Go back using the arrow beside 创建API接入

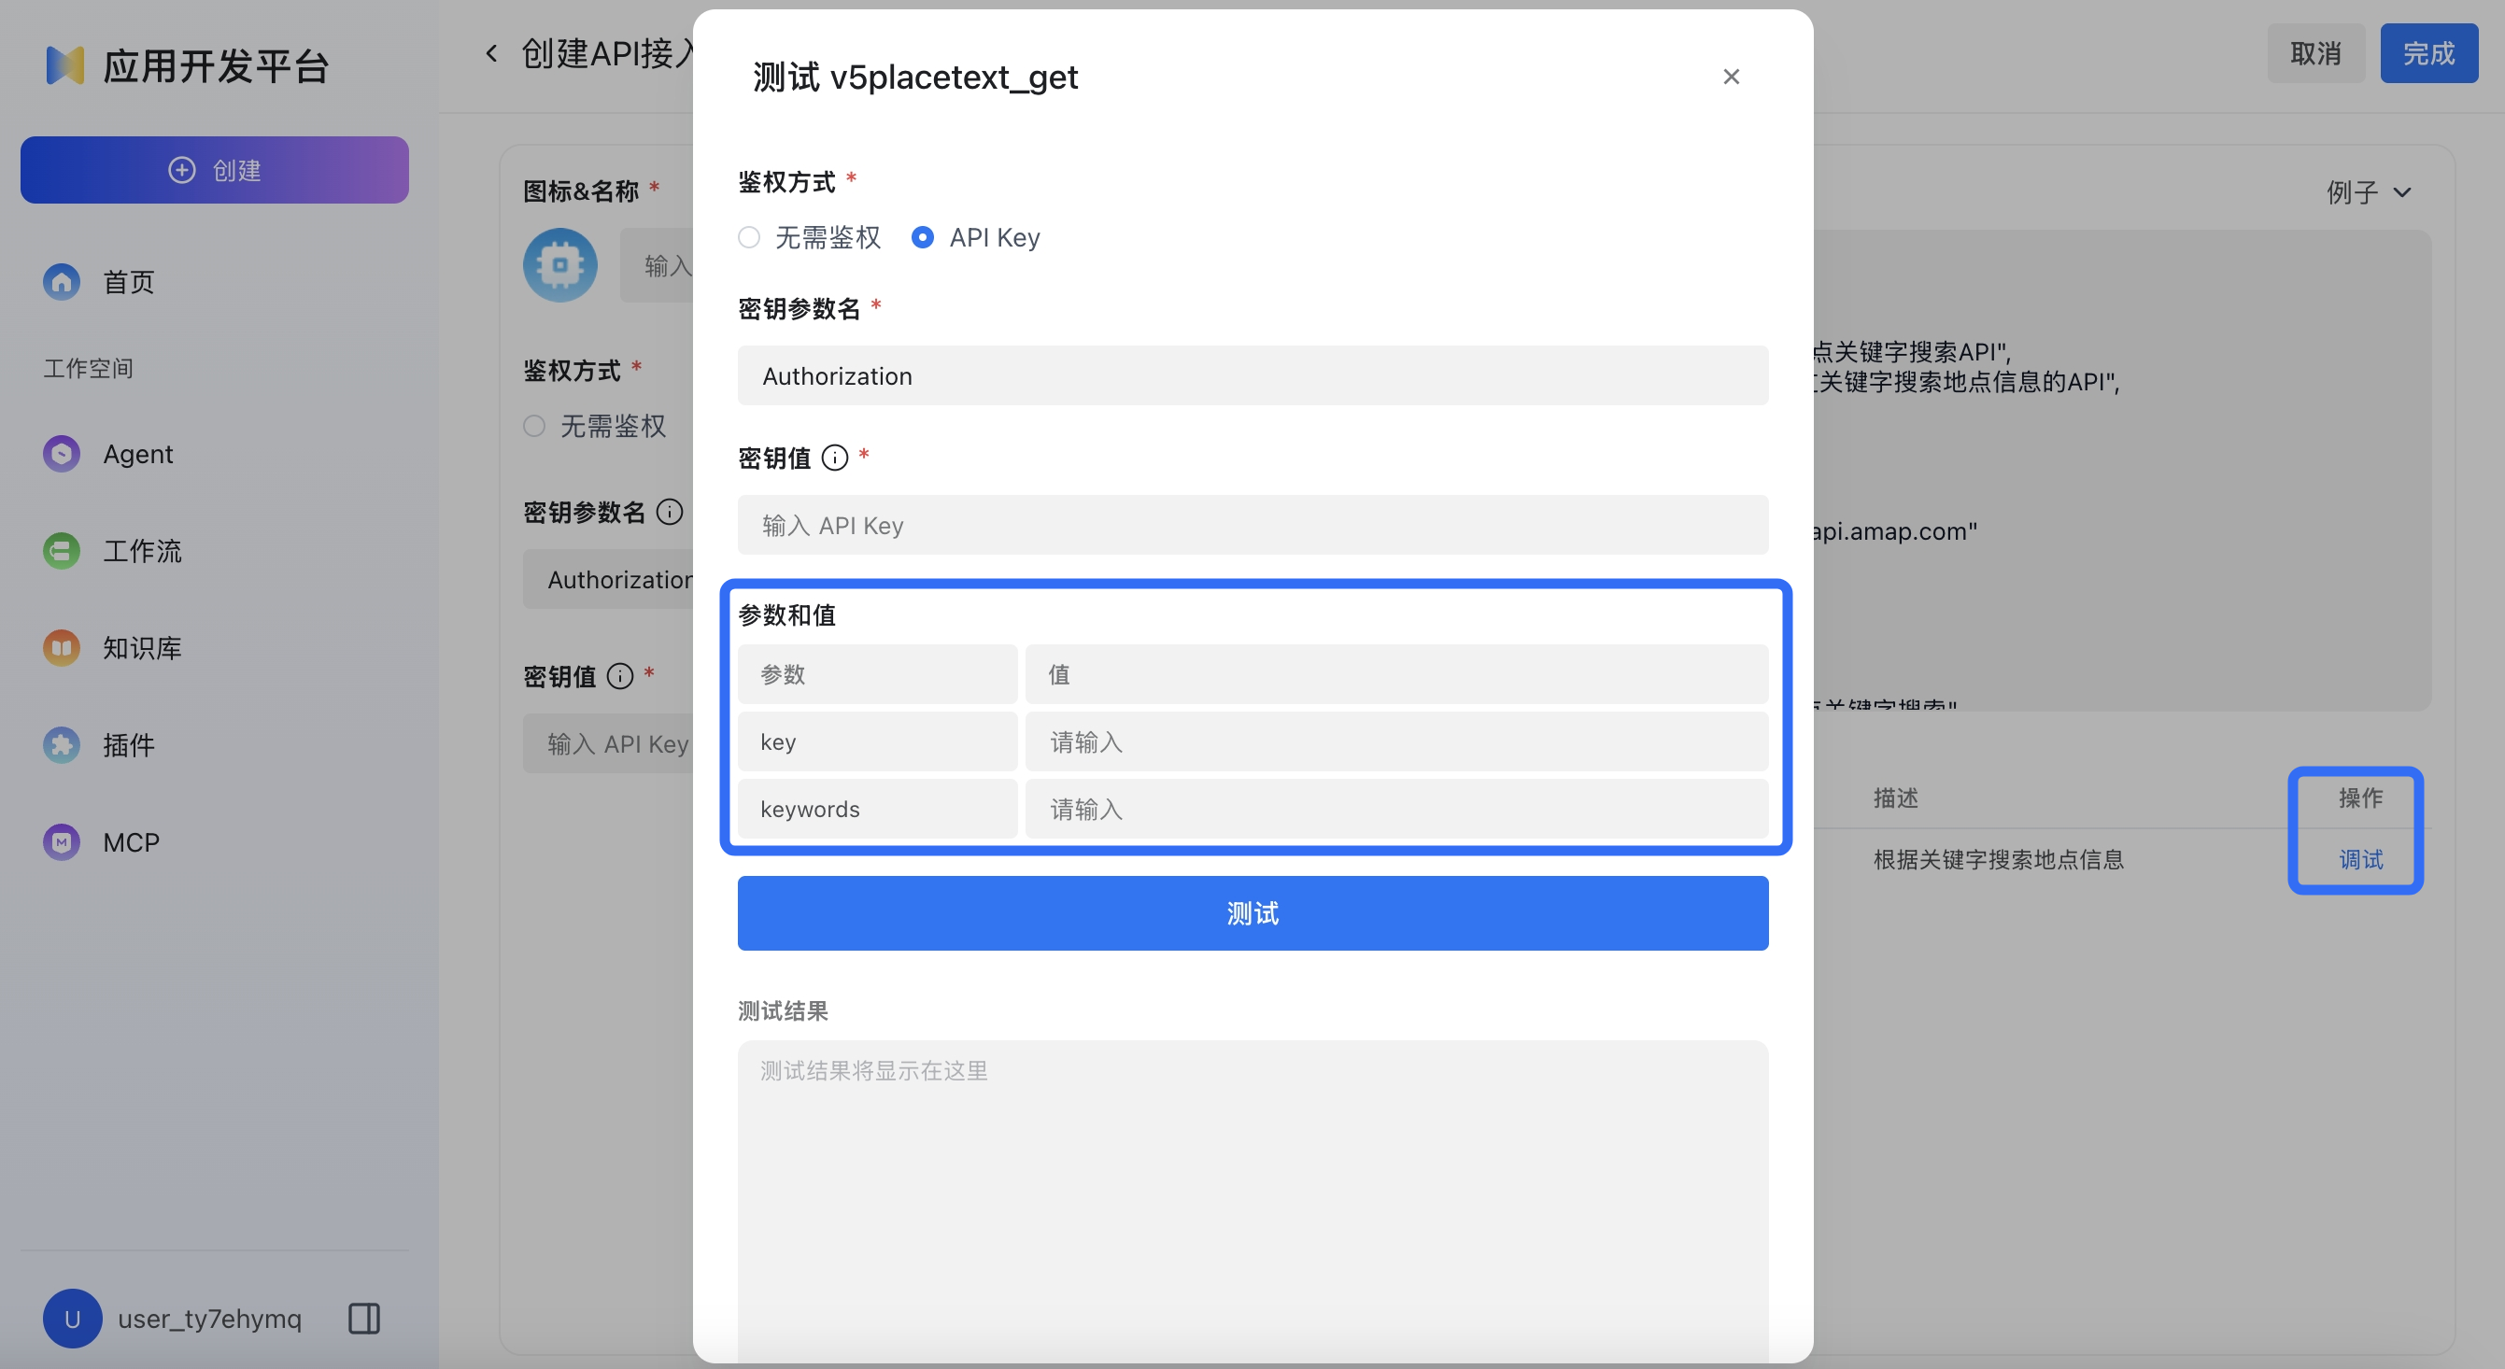[x=491, y=53]
